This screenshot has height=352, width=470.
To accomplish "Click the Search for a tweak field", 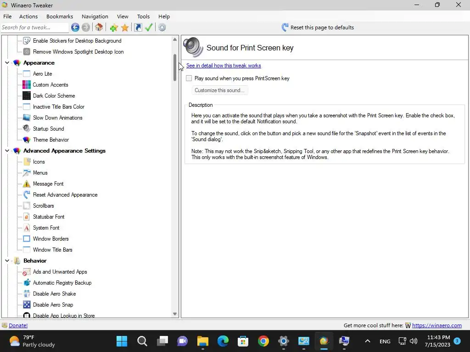I will pos(35,27).
